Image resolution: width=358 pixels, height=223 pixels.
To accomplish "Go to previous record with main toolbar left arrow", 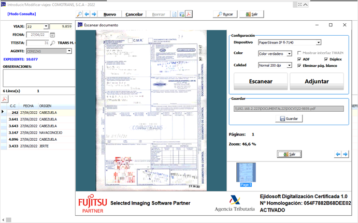I will (x=87, y=14).
